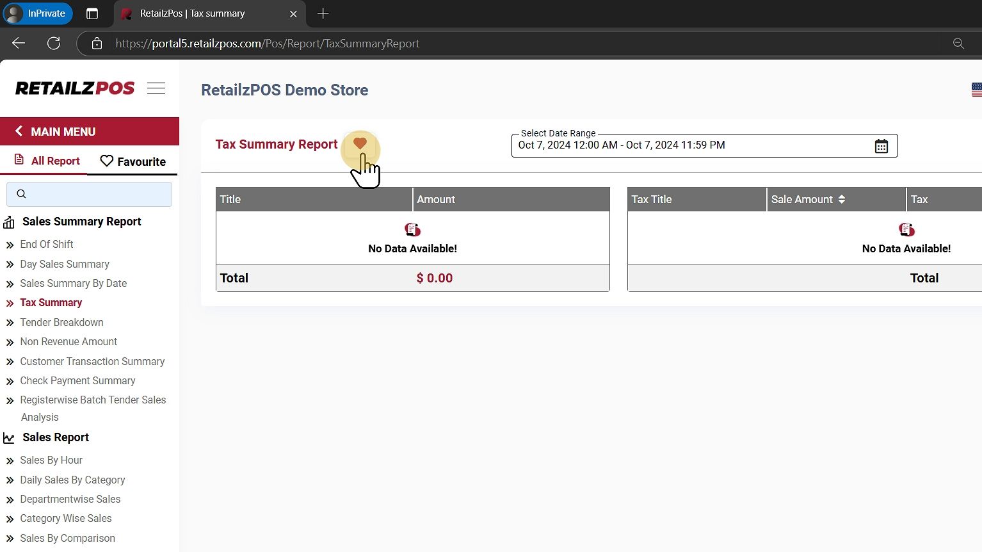The image size is (982, 552).
Task: Click the report search input field
Action: pyautogui.click(x=96, y=194)
